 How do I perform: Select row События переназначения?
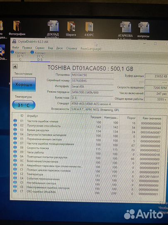[x=86, y=180]
